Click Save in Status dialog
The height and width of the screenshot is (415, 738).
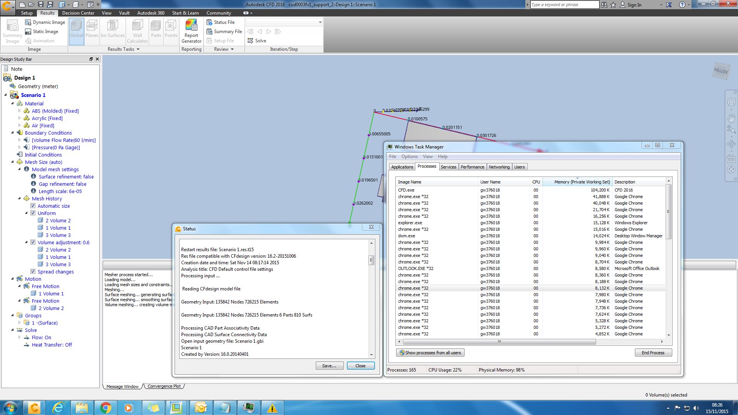tap(330, 366)
